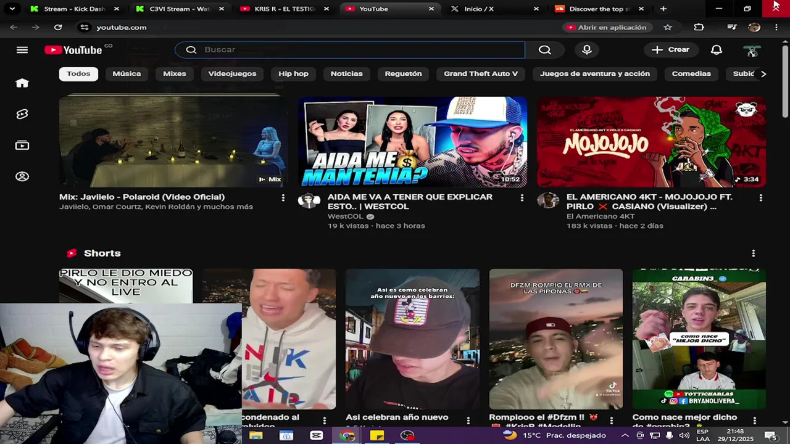Start voice search with microphone icon
The image size is (790, 444).
tap(587, 50)
